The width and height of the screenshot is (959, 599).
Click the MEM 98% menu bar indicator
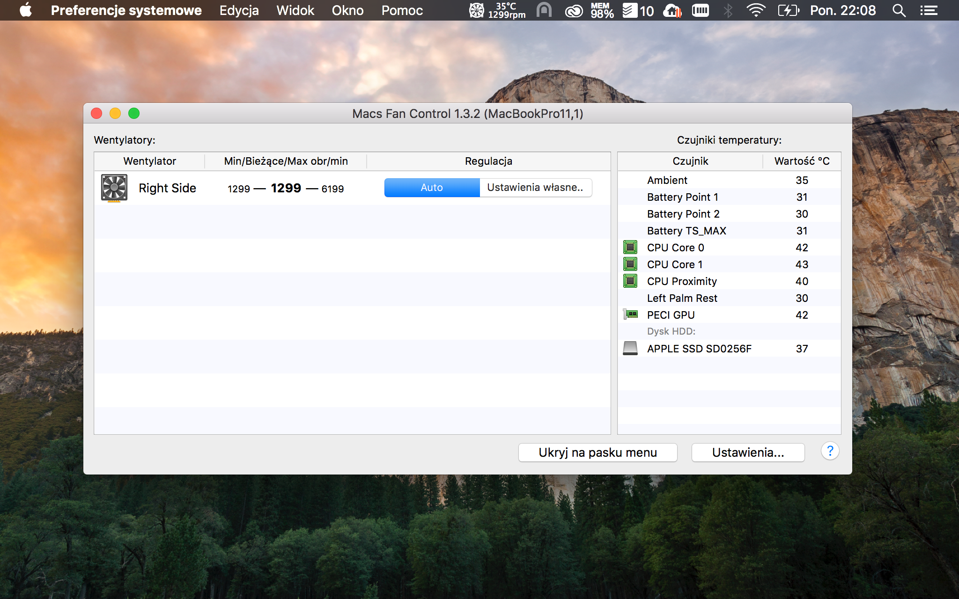(602, 10)
